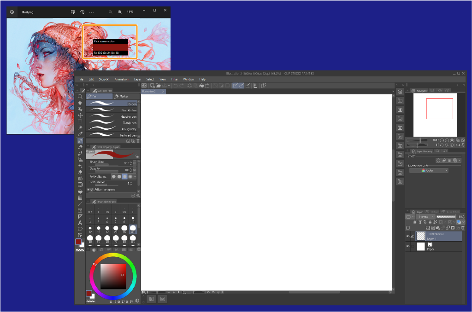Toggle Adjust by speed checkbox

[91, 190]
